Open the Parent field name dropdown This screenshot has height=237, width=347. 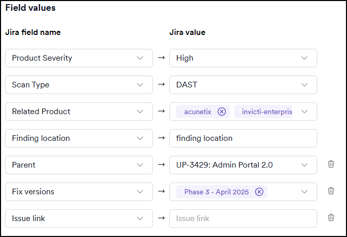[79, 165]
